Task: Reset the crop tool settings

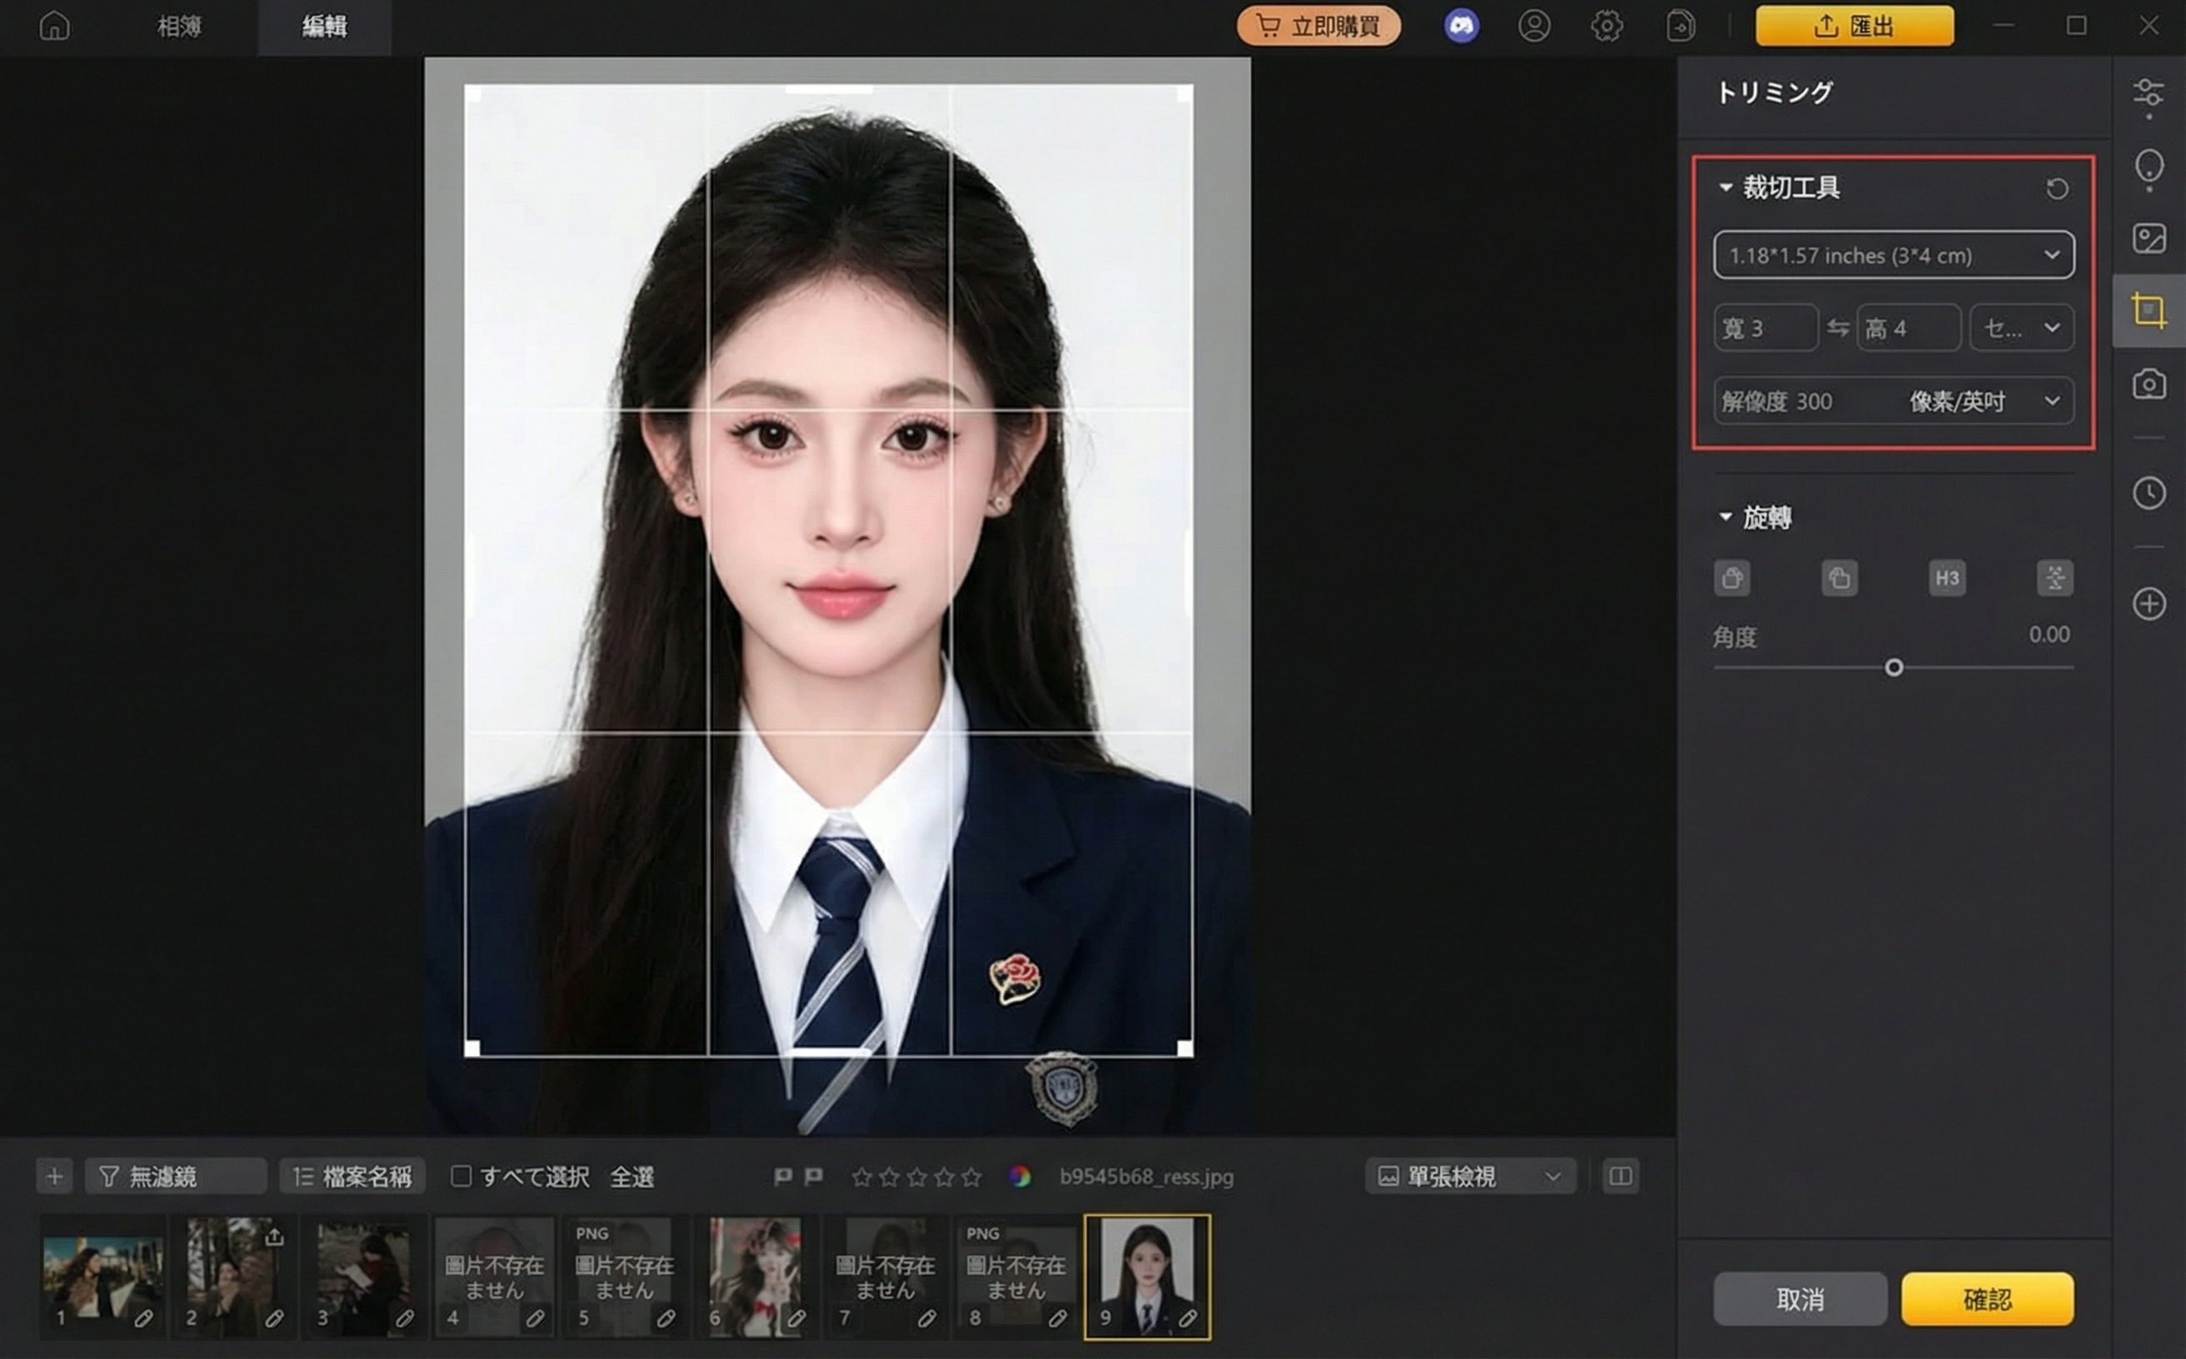Action: click(x=2057, y=189)
